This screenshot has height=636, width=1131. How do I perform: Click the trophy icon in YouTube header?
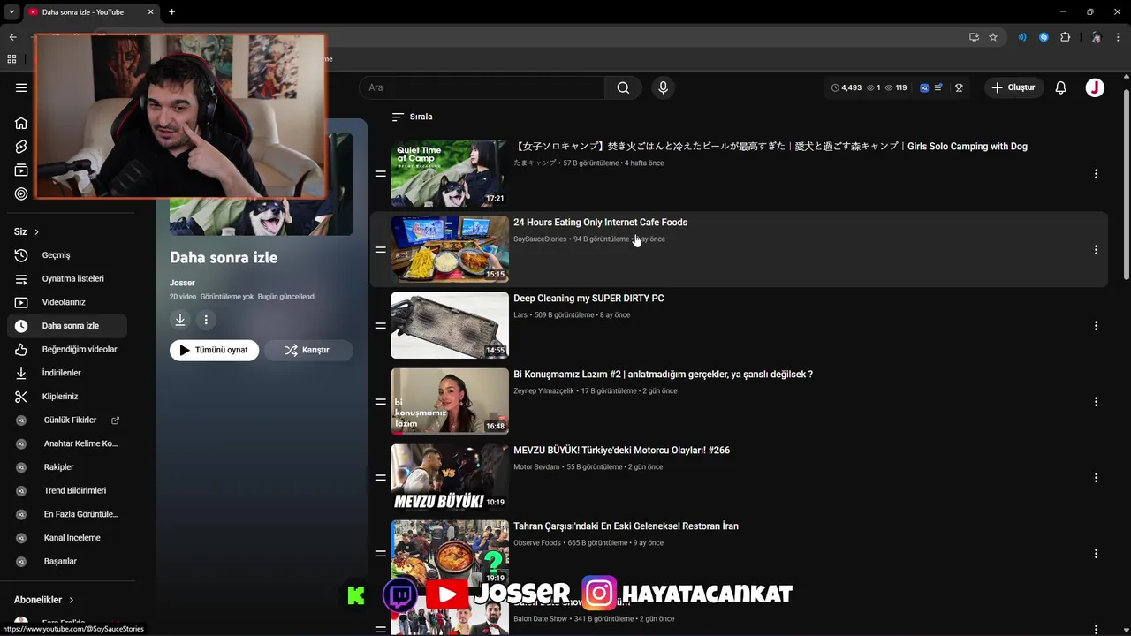tap(959, 87)
